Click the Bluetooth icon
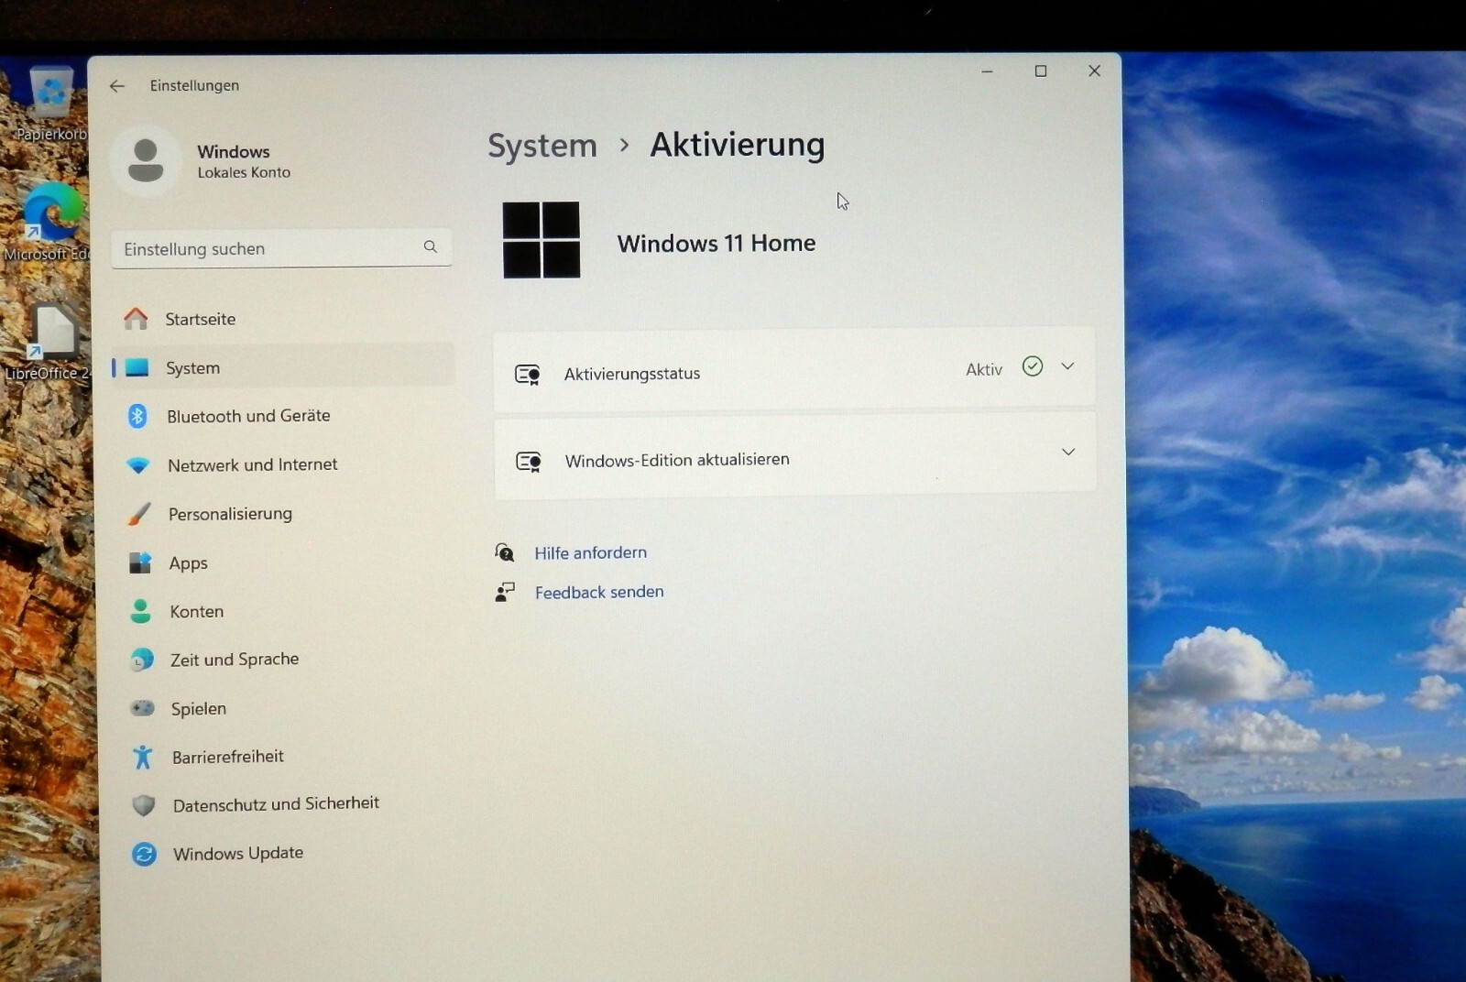 tap(137, 416)
